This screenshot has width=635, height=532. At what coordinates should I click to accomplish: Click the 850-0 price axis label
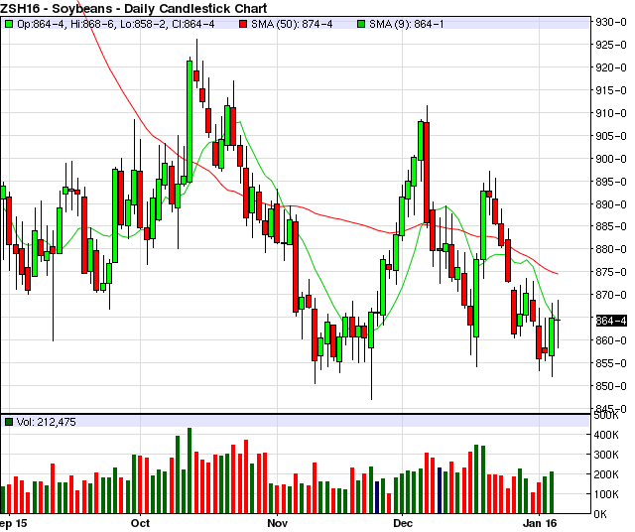coord(611,386)
